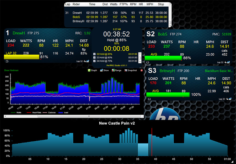Click the BobS rider name in panel S2
Viewport: 236px width, 164px height.
click(162, 34)
